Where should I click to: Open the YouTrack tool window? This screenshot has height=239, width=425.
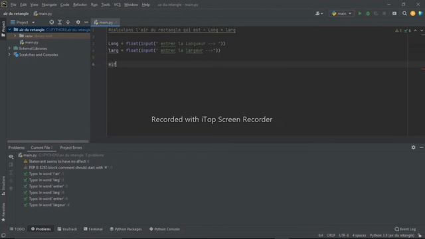[67, 229]
